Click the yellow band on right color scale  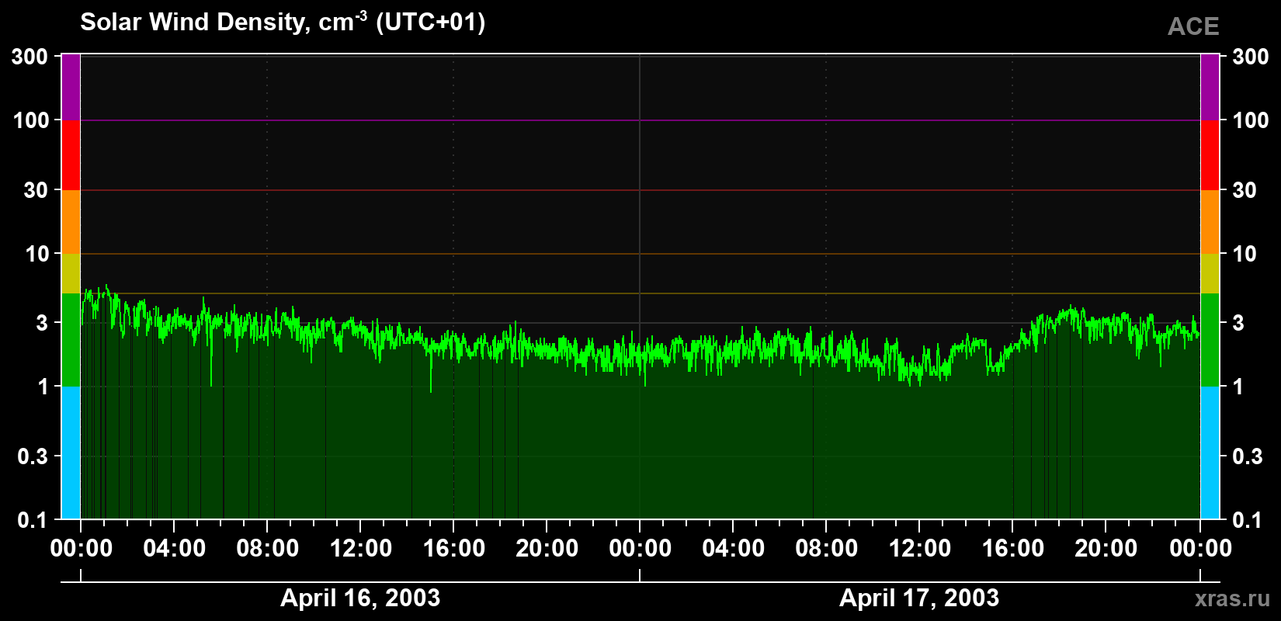1210,273
